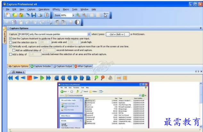Step back 100 frames
Screen dimensions: 203x132
(x=56, y=78)
